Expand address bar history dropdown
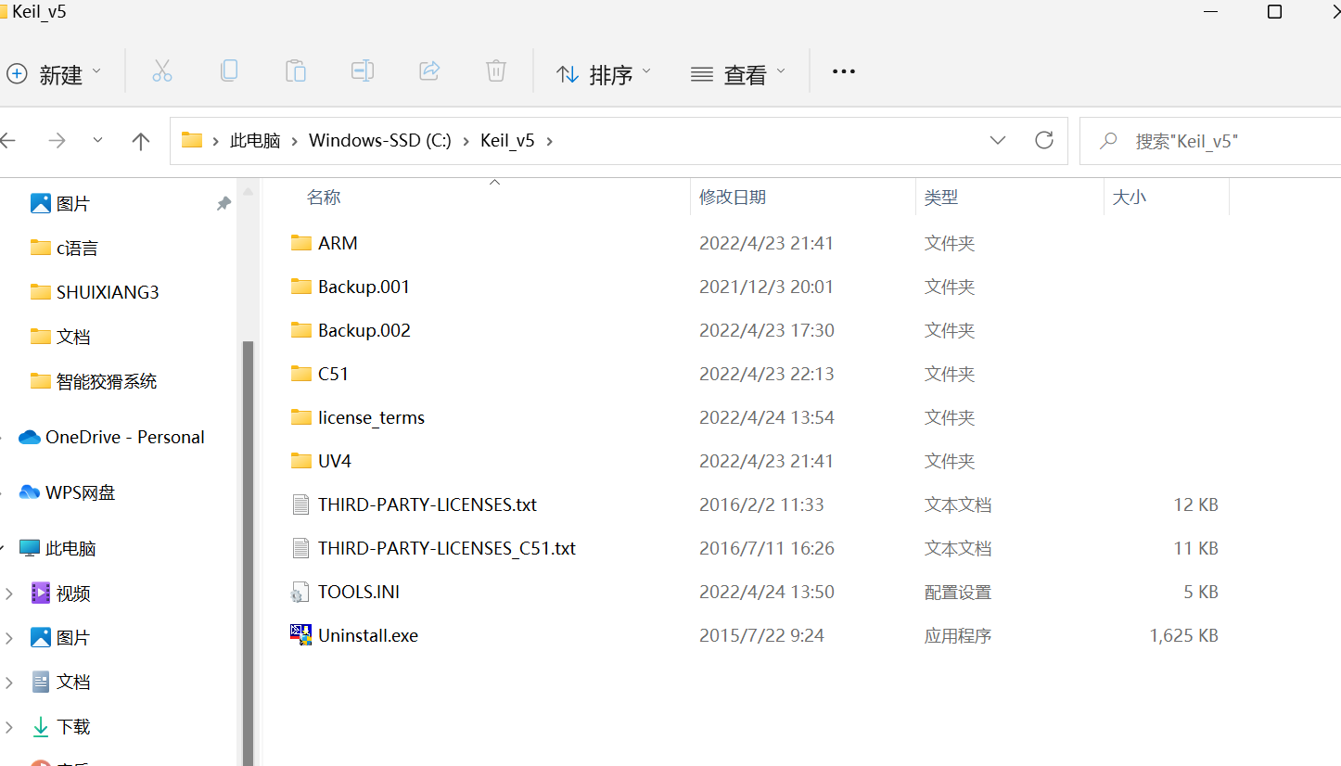 tap(998, 140)
